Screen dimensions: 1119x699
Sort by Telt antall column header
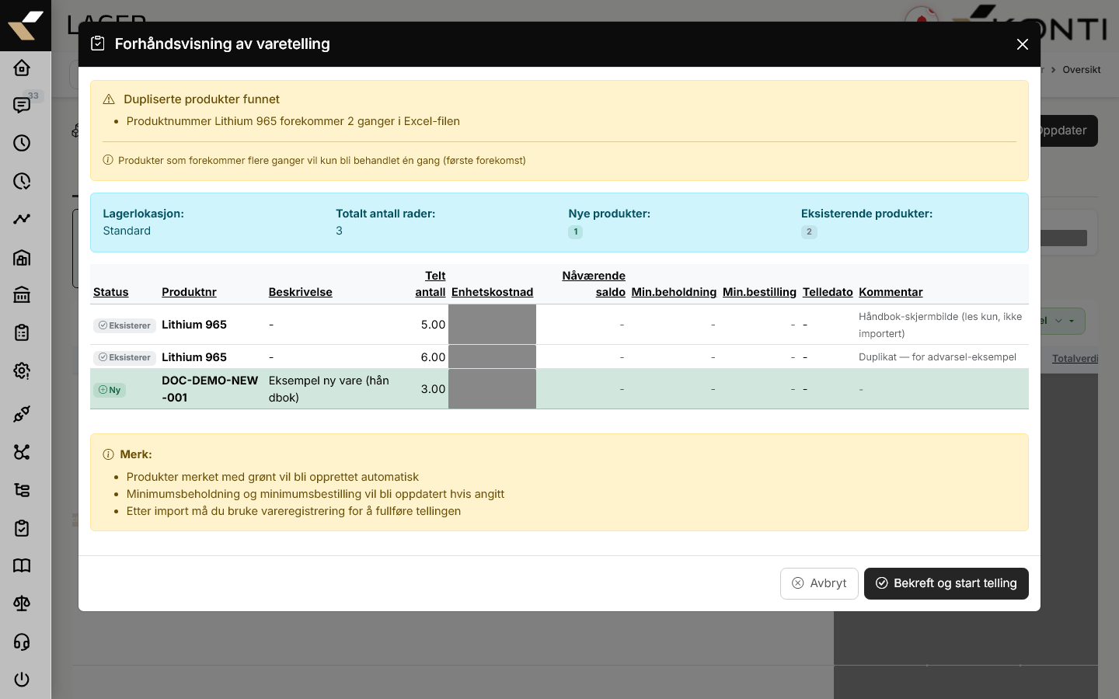point(431,284)
